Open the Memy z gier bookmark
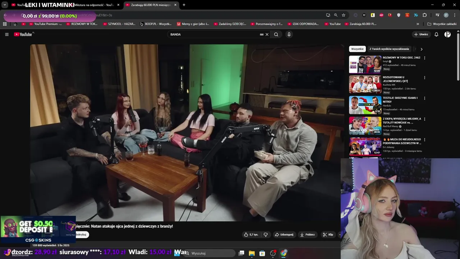 193,24
